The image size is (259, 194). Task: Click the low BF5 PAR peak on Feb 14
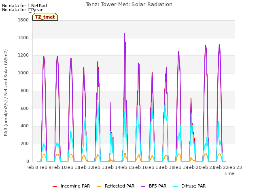pos(111,102)
